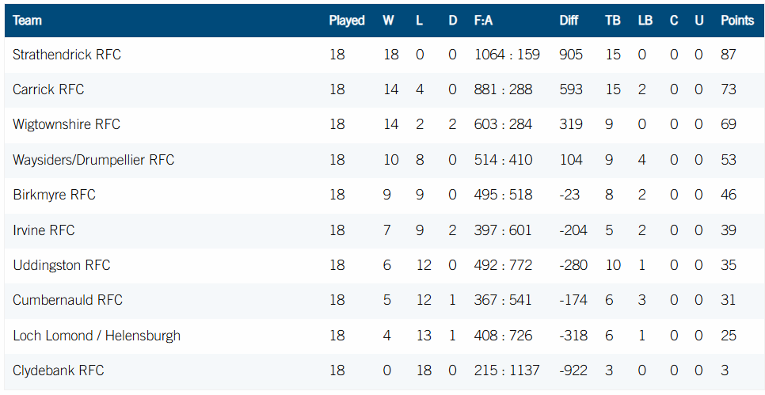Click the Played column header
Image resolution: width=765 pixels, height=395 pixels.
click(347, 21)
